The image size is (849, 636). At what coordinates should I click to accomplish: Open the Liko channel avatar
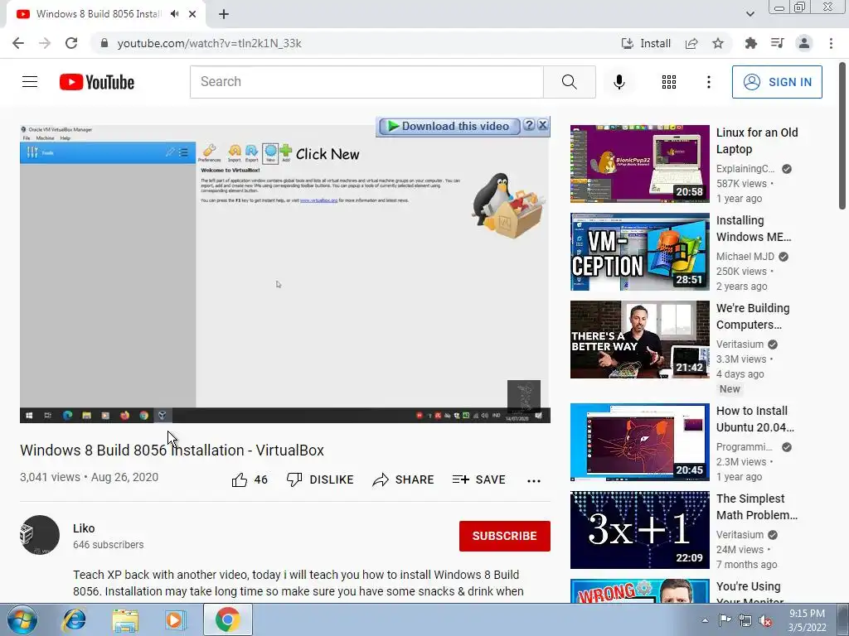40,535
